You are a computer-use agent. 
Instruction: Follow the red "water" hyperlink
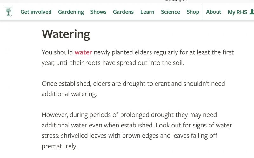click(x=83, y=52)
